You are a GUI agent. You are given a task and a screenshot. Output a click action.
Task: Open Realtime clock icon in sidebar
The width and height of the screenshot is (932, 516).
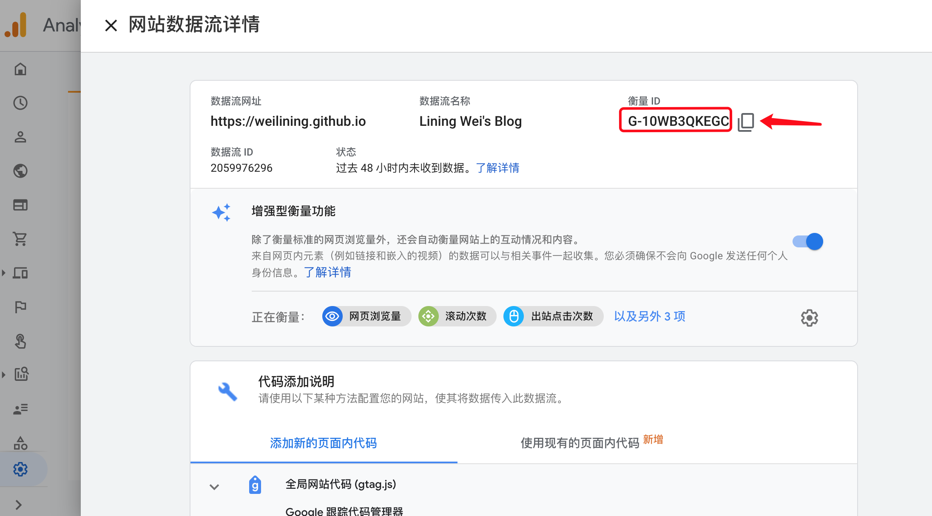(x=20, y=103)
